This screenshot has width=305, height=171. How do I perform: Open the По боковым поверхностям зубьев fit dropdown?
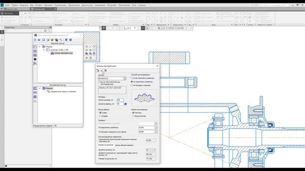pos(156,132)
